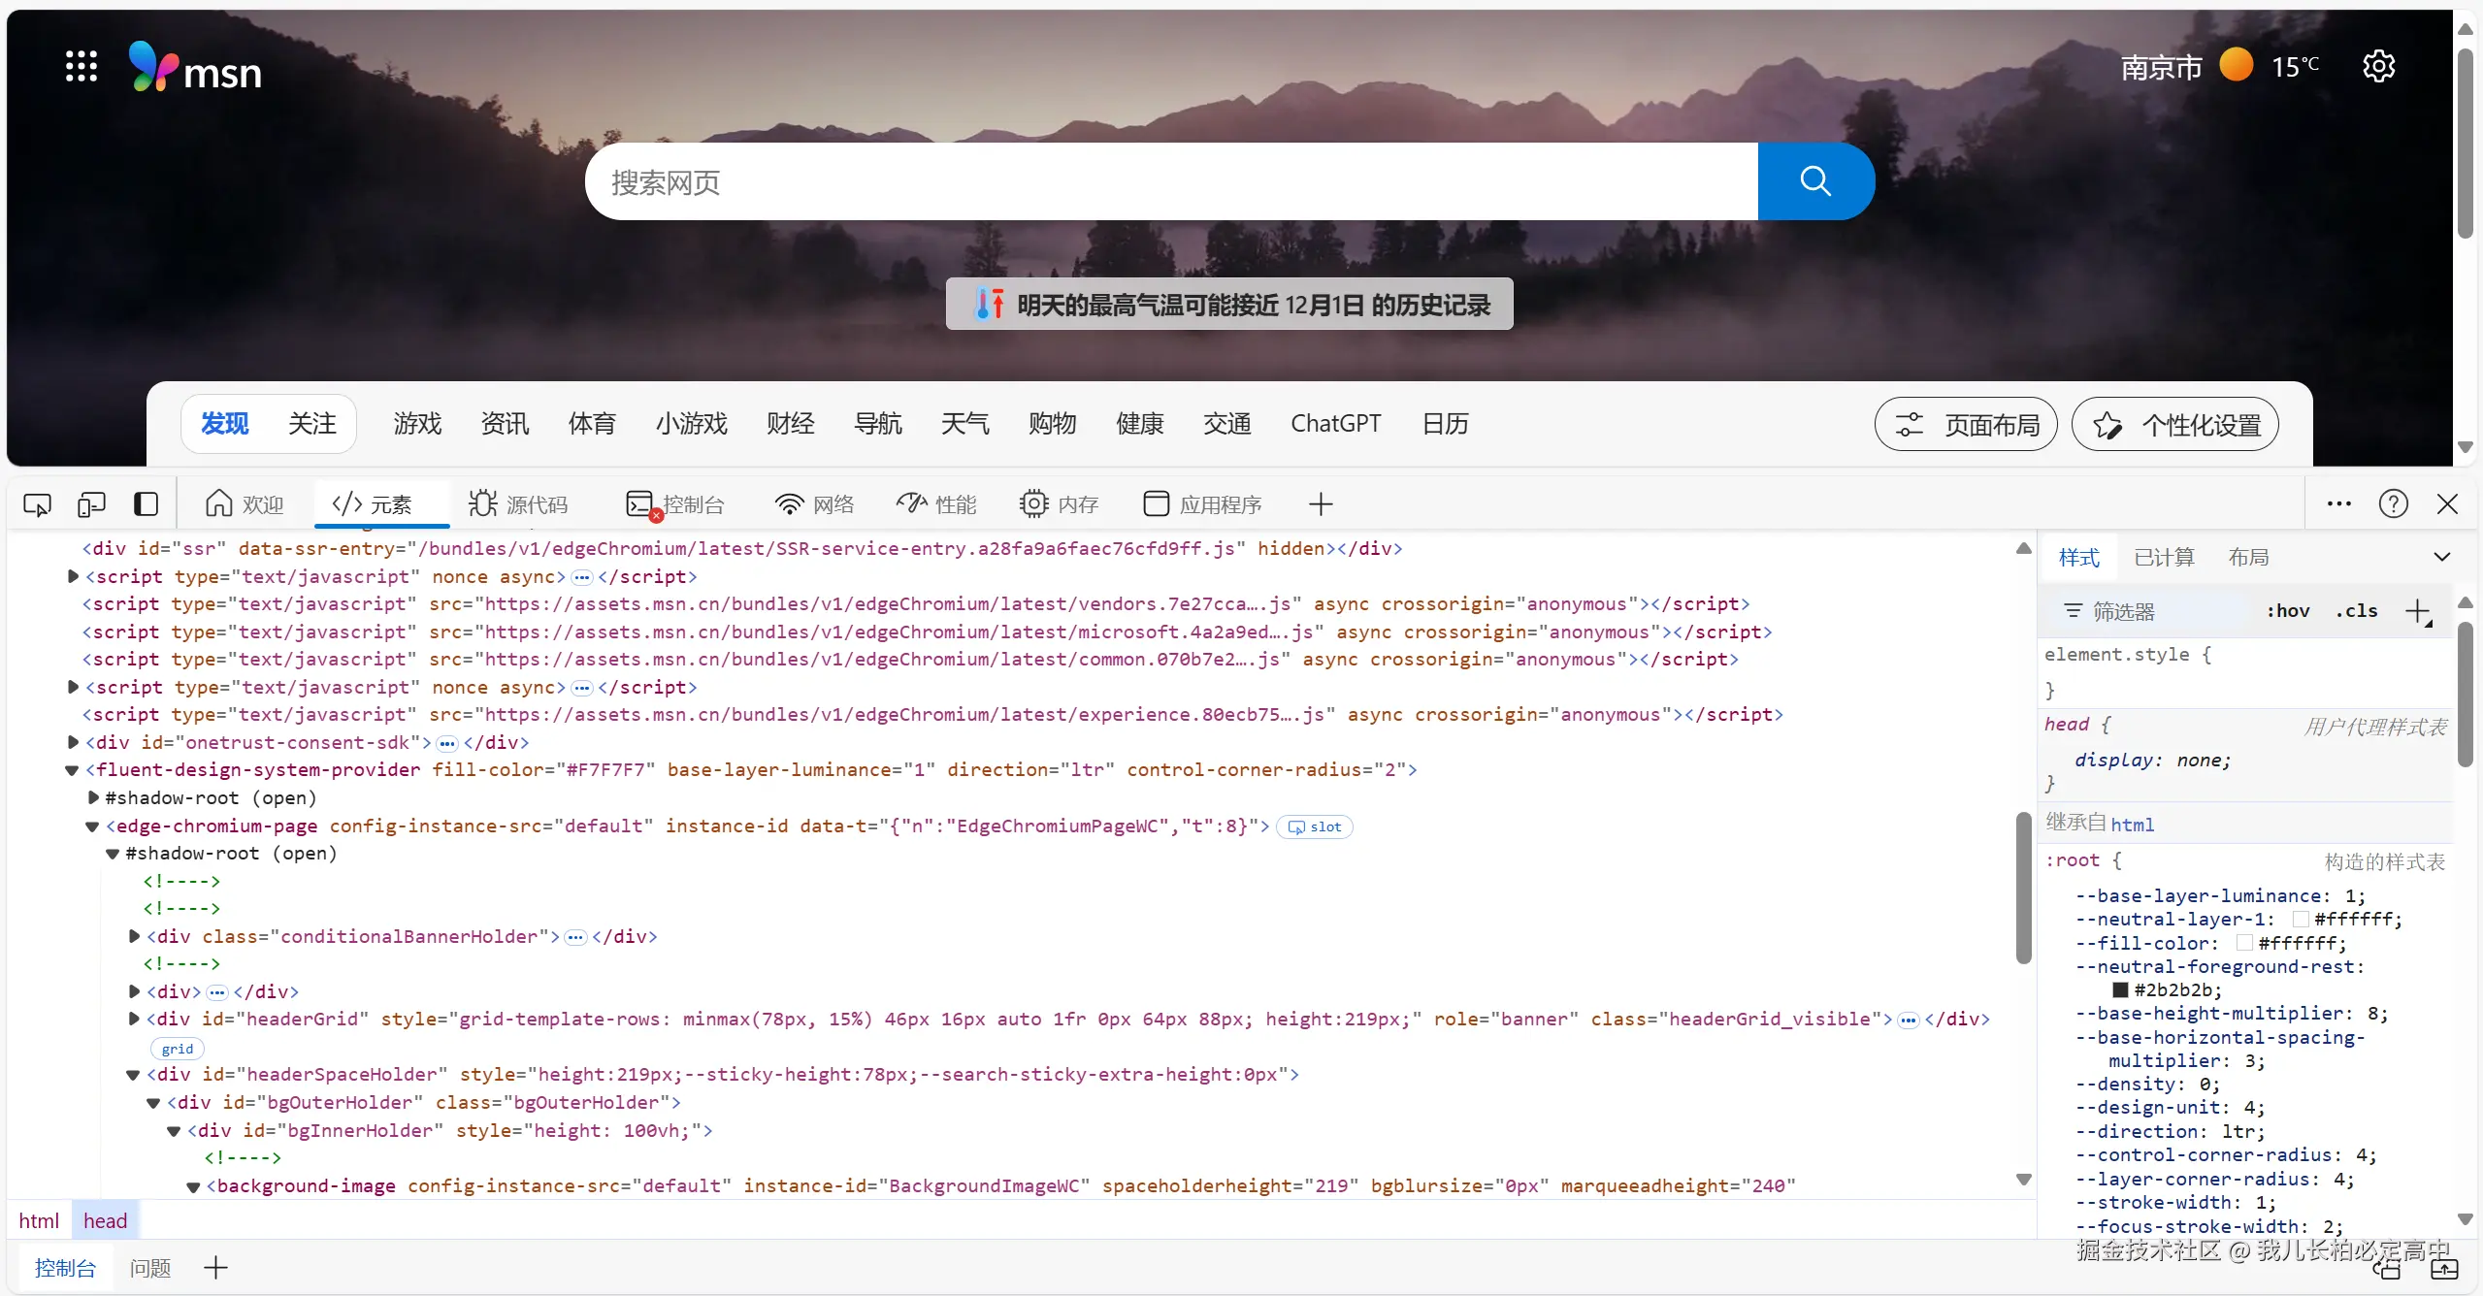Toggle the .cls class editor

[x=2356, y=611]
